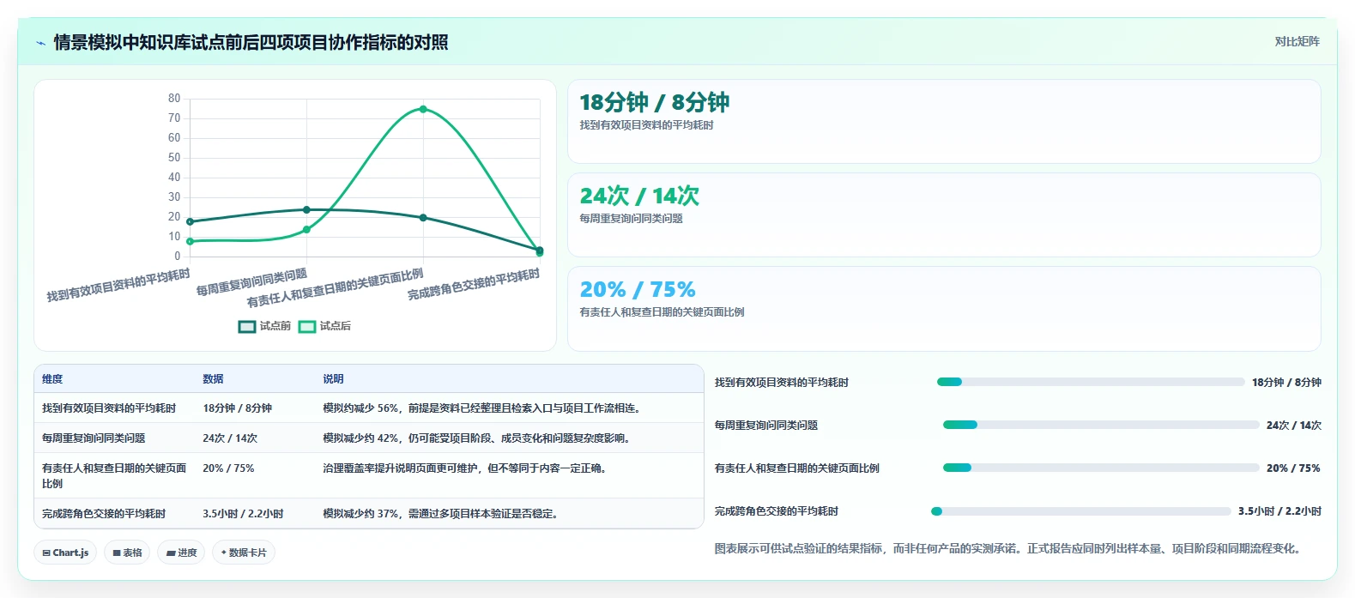Image resolution: width=1355 pixels, height=598 pixels.
Task: Click the 对比矩阵 label in header
Action: point(1297,41)
